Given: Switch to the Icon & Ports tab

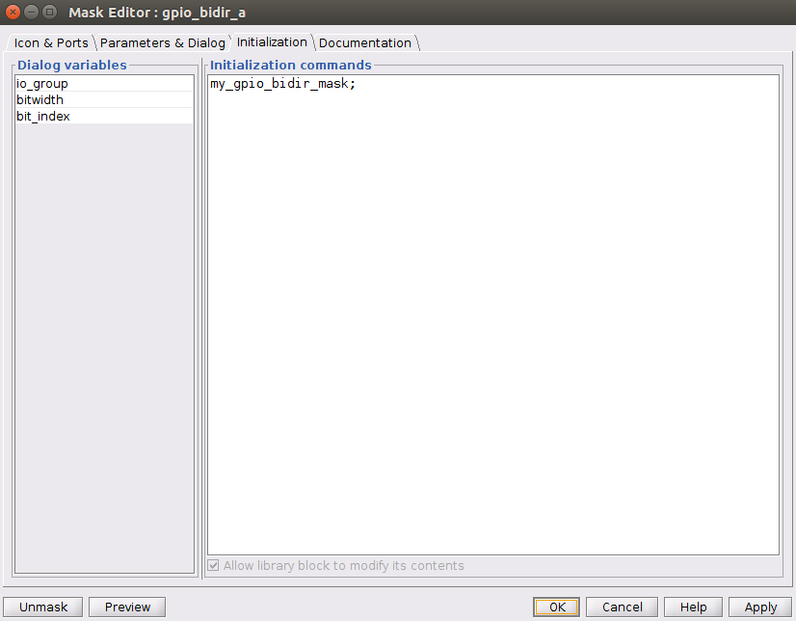Looking at the screenshot, I should [x=51, y=42].
